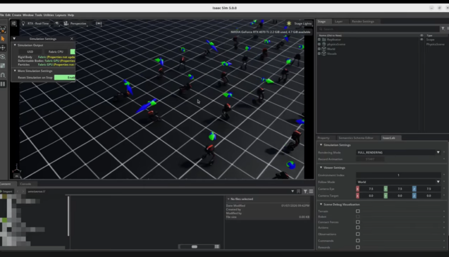Expand the World prim in Stage tree
Screen dimensions: 449x257
tap(319, 49)
